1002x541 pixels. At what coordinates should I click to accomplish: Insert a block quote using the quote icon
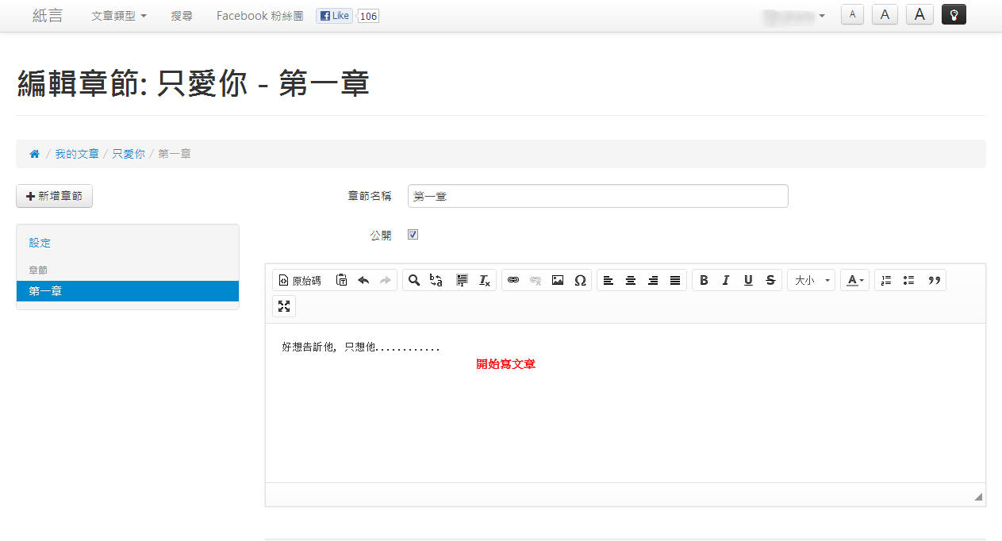[x=935, y=280]
